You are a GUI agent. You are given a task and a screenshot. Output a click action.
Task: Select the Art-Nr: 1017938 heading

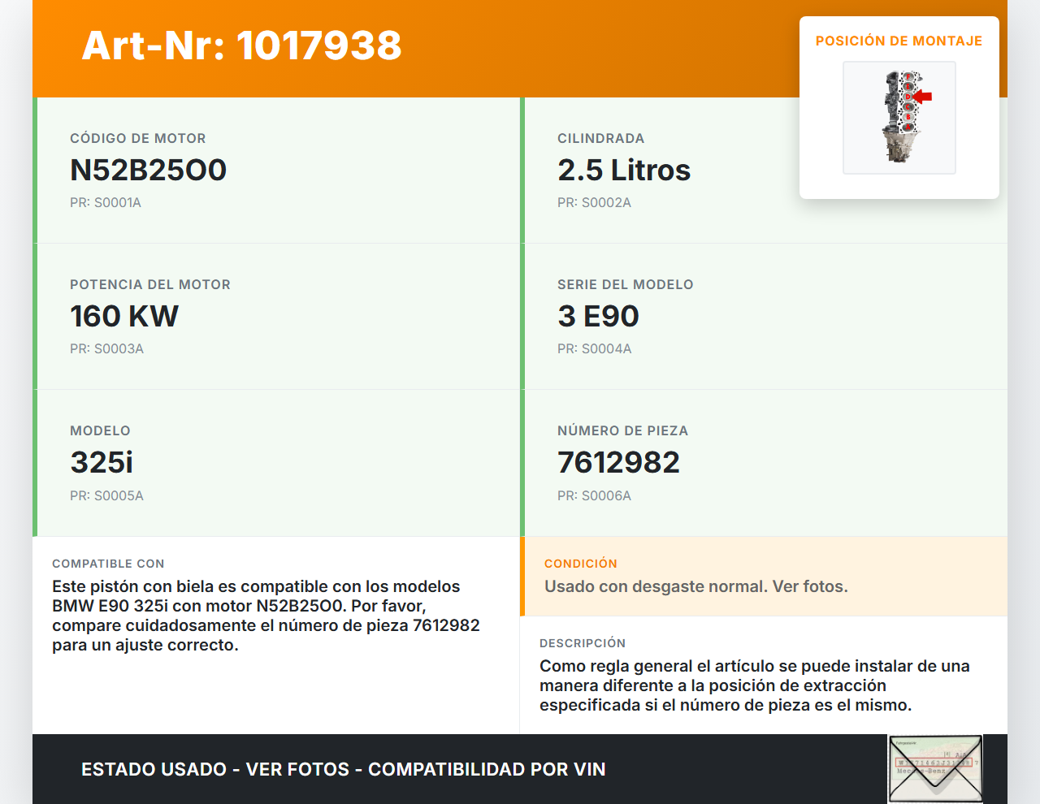(x=241, y=45)
